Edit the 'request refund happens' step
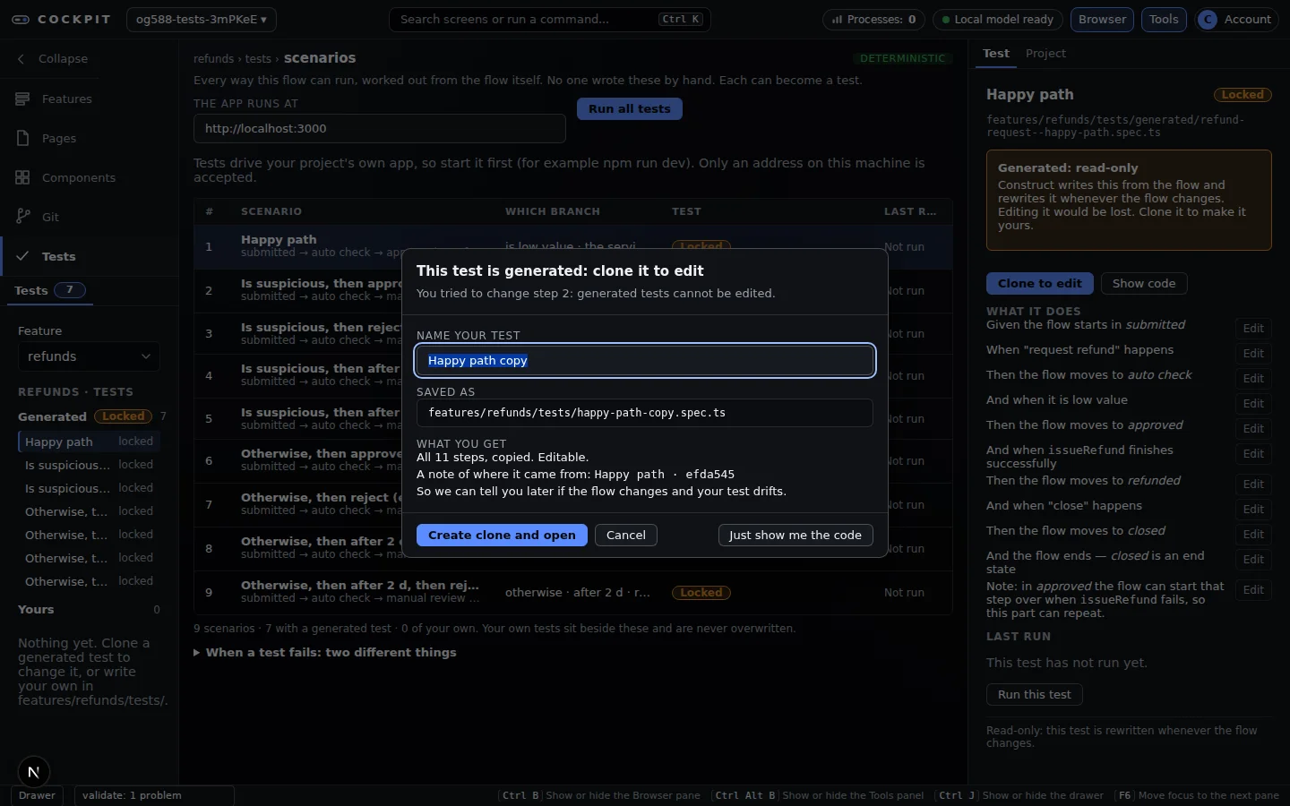Viewport: 1290px width, 806px height. (1253, 354)
